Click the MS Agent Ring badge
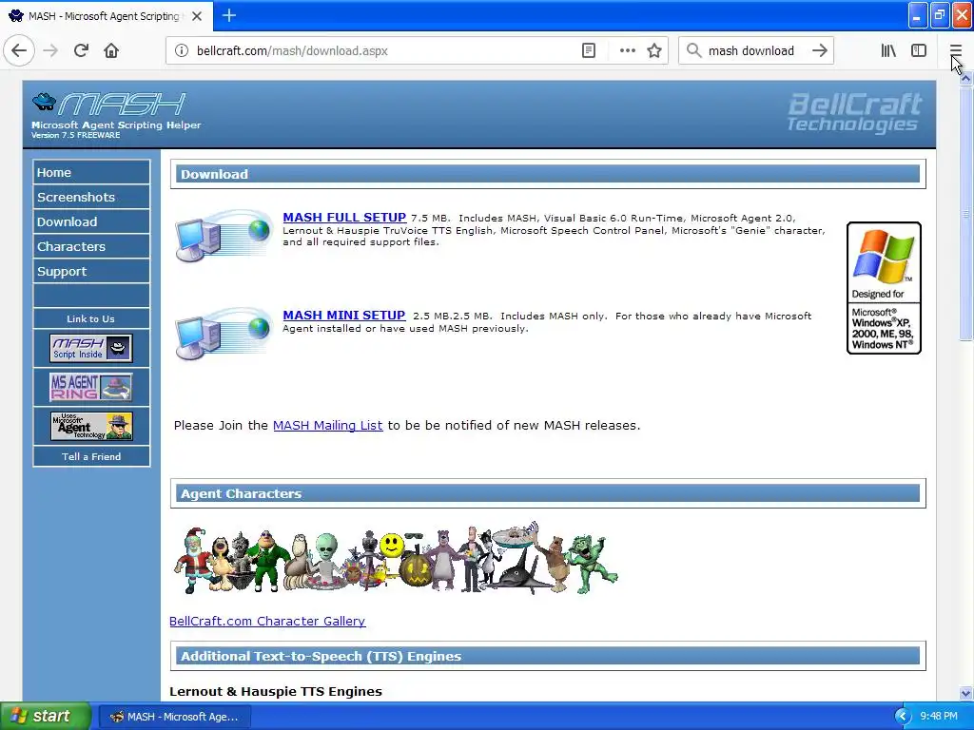The image size is (974, 730). pos(91,387)
